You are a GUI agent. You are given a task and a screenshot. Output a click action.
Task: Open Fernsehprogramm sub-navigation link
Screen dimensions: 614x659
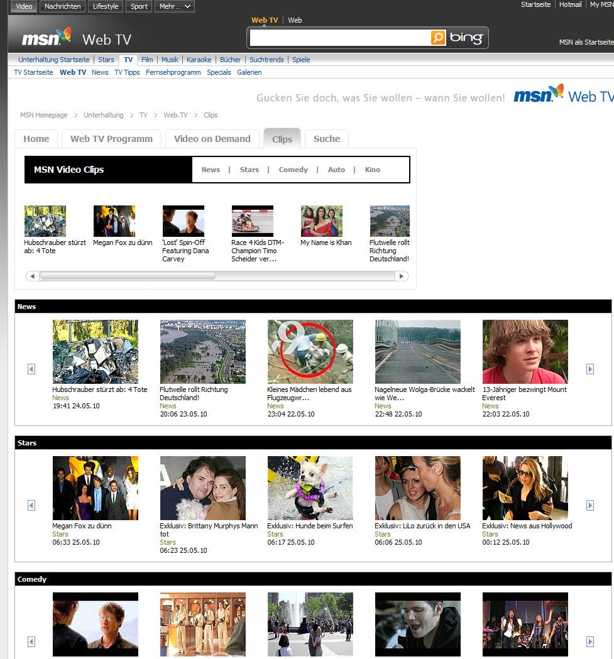pyautogui.click(x=173, y=72)
